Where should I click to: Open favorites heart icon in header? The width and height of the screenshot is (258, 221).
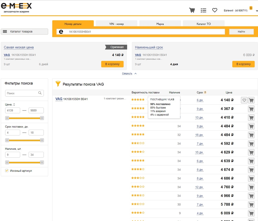[x=215, y=10]
